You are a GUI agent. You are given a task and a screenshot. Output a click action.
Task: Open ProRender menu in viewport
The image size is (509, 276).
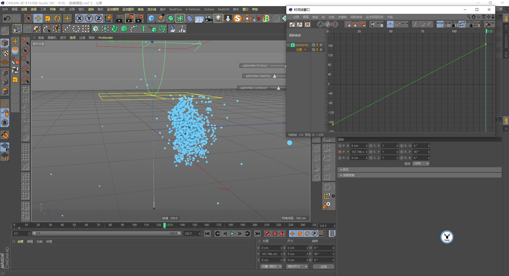106,38
